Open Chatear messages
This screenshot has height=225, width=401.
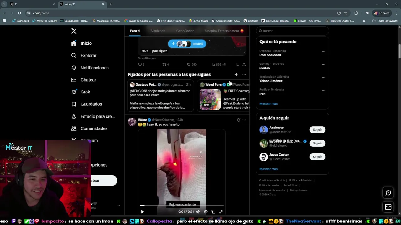point(83,80)
